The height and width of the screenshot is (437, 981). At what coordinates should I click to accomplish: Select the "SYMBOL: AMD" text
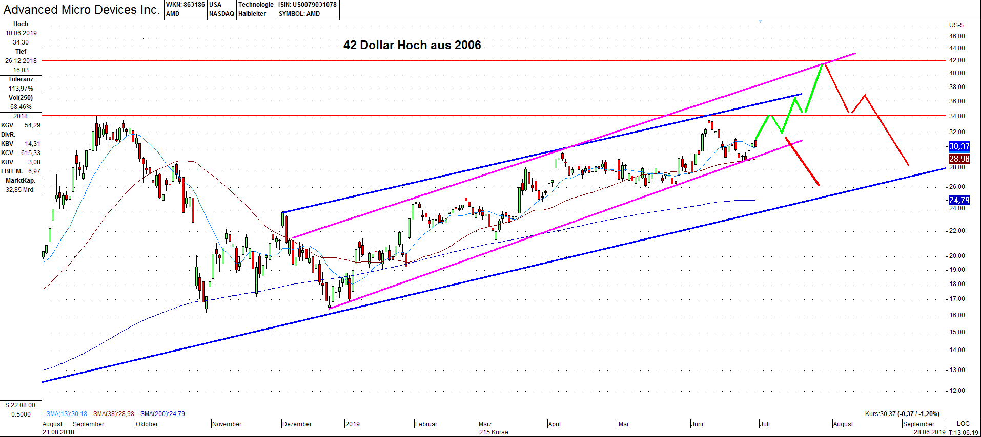[299, 14]
